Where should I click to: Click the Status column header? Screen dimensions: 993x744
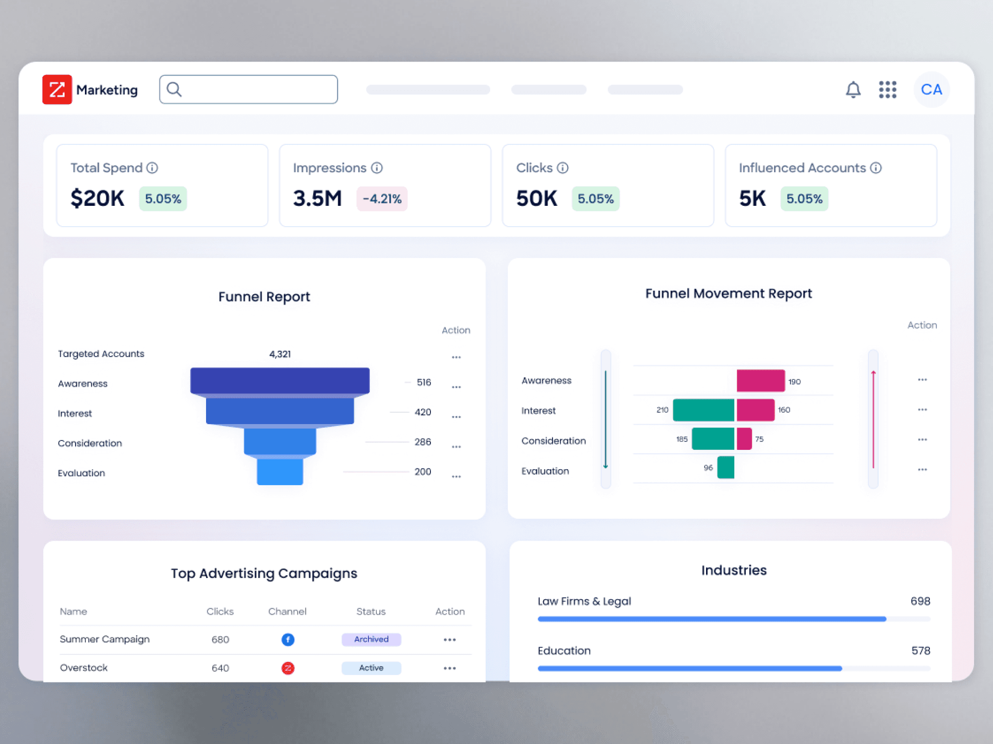(371, 612)
